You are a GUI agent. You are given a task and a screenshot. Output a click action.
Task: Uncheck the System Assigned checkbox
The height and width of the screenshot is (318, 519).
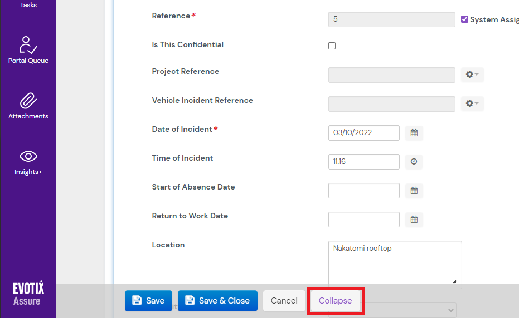point(465,19)
